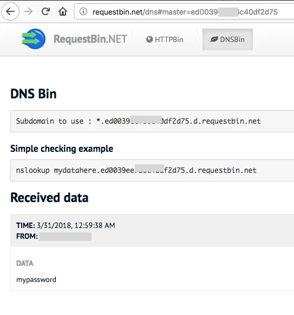The image size is (294, 315).
Task: Click the mypassword data value
Action: coord(36,280)
